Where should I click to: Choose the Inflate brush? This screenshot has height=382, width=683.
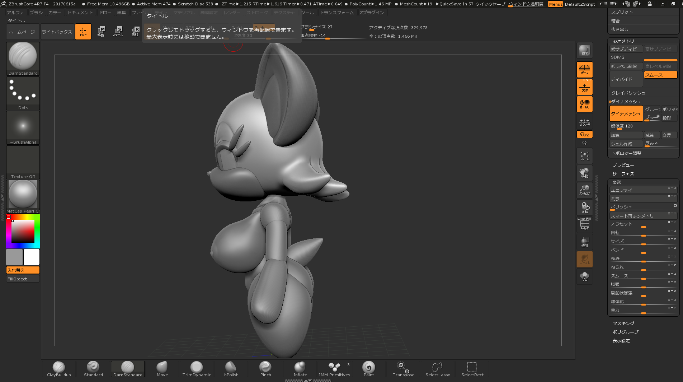click(x=300, y=369)
